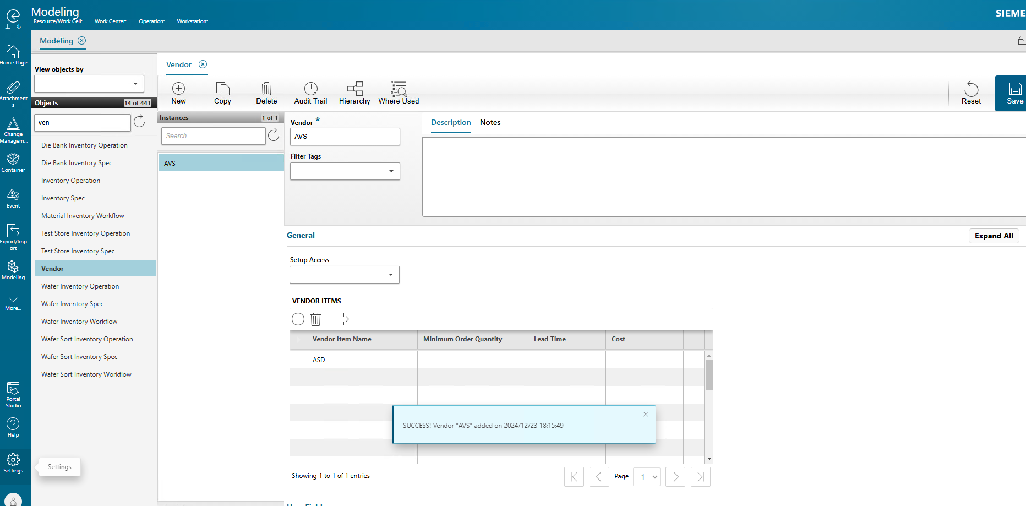Screen dimensions: 1026x506
Task: Click the Vendor name field
Action: point(345,137)
